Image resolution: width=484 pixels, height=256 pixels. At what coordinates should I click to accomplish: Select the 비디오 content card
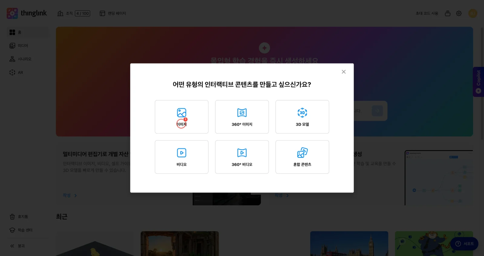pyautogui.click(x=181, y=157)
